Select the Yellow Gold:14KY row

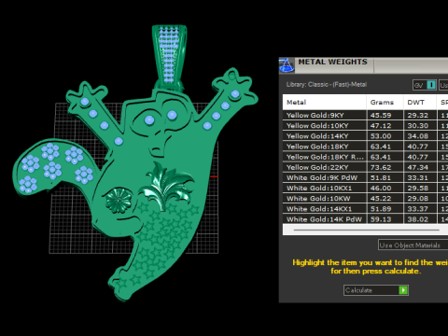365,136
